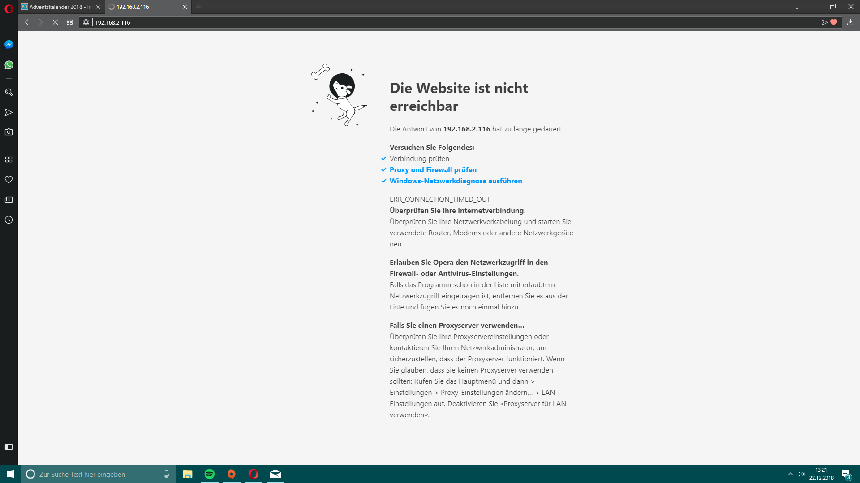Open the History clock in the sidebar

(x=9, y=220)
